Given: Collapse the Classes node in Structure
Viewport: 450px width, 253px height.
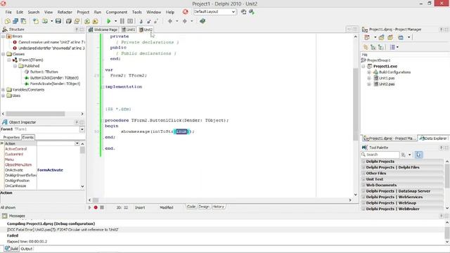Looking at the screenshot, I should 3,54.
